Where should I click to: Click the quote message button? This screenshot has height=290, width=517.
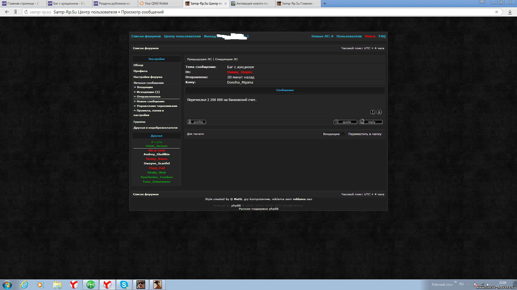click(345, 122)
